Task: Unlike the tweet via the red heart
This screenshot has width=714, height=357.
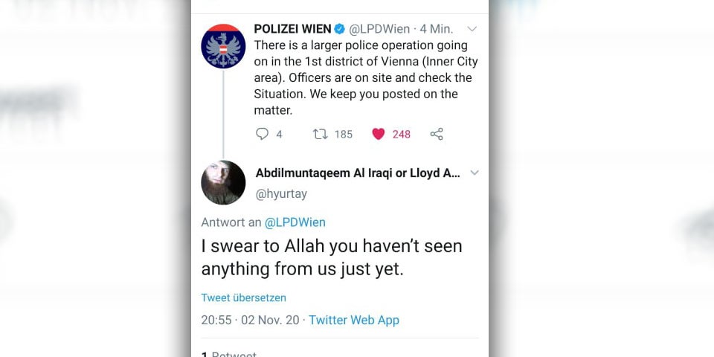Action: pyautogui.click(x=379, y=134)
